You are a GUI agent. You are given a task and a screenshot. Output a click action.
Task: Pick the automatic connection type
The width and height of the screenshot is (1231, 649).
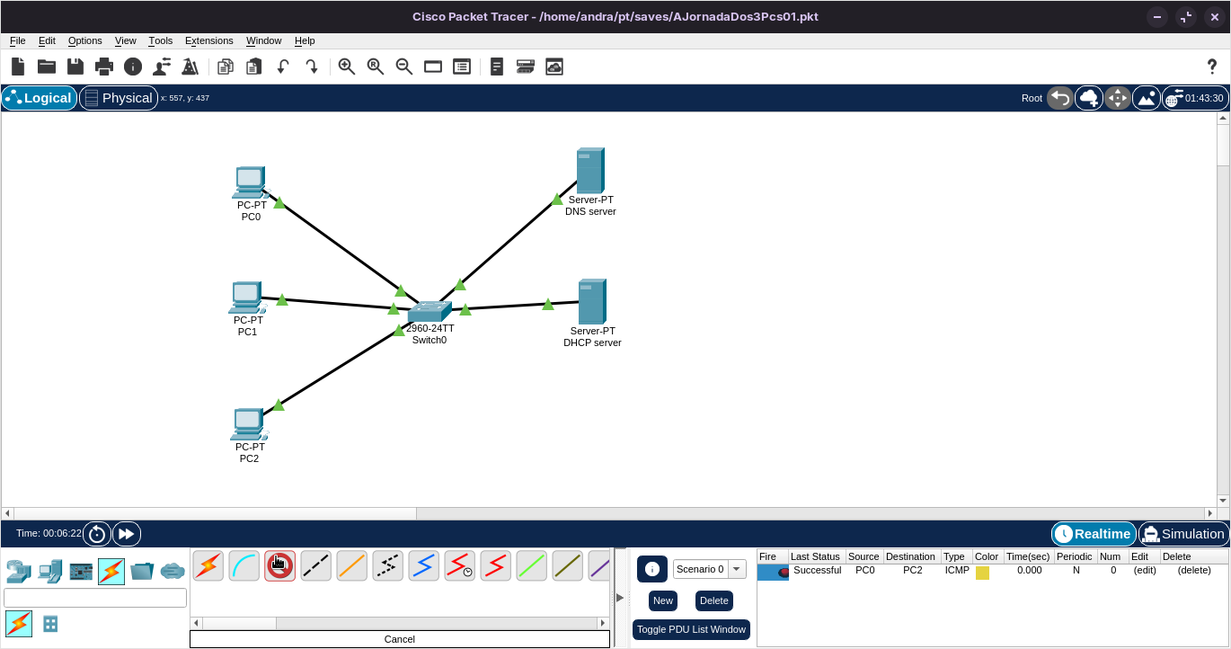pos(208,565)
